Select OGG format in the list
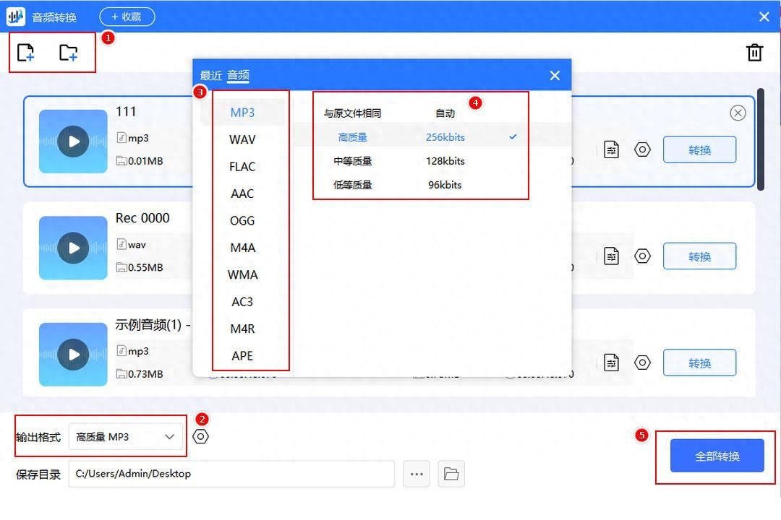The width and height of the screenshot is (781, 520). 242,220
